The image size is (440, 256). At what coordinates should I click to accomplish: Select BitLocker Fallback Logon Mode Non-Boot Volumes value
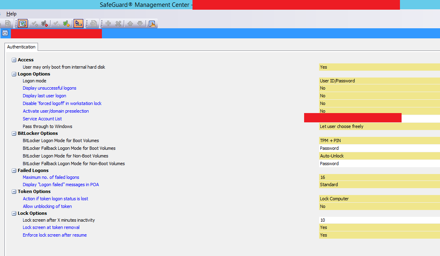tap(379, 164)
